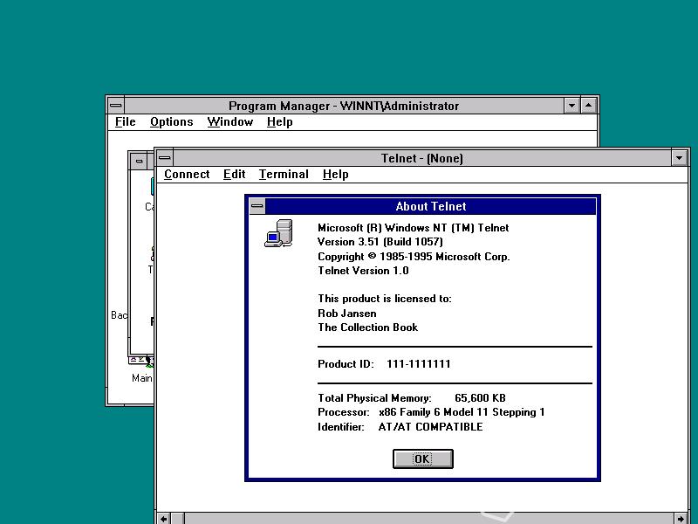
Task: Open Program Manager's Help menu
Action: (279, 121)
